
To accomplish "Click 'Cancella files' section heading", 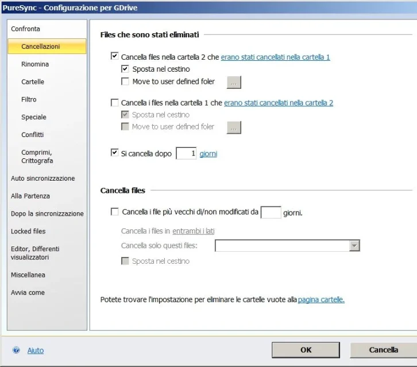I will (x=122, y=190).
